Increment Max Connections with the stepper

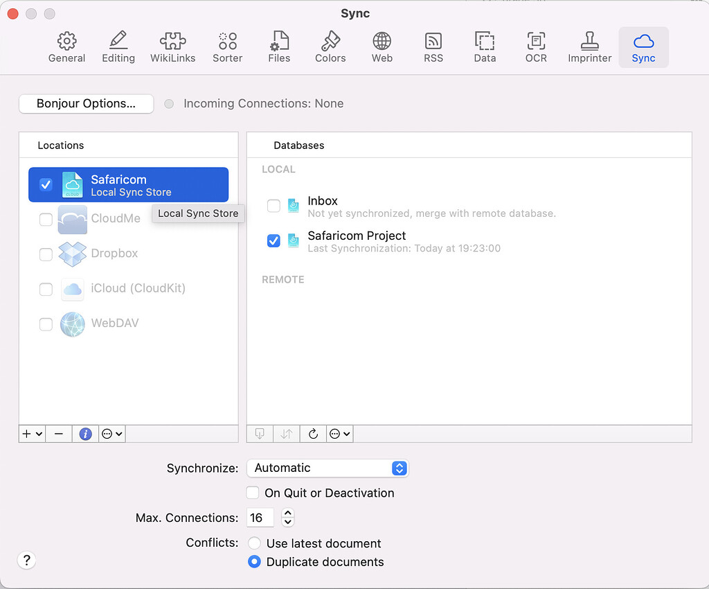click(287, 514)
